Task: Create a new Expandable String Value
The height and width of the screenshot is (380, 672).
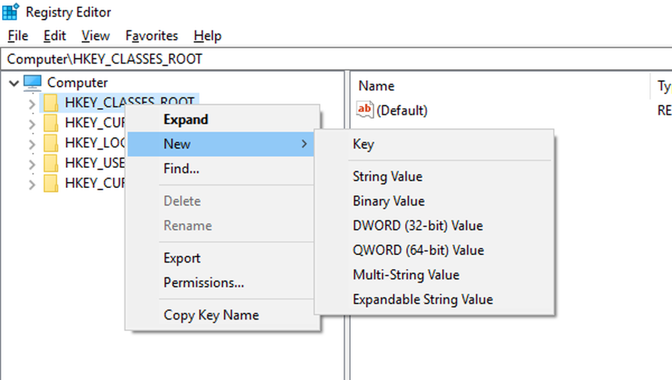Action: click(434, 299)
